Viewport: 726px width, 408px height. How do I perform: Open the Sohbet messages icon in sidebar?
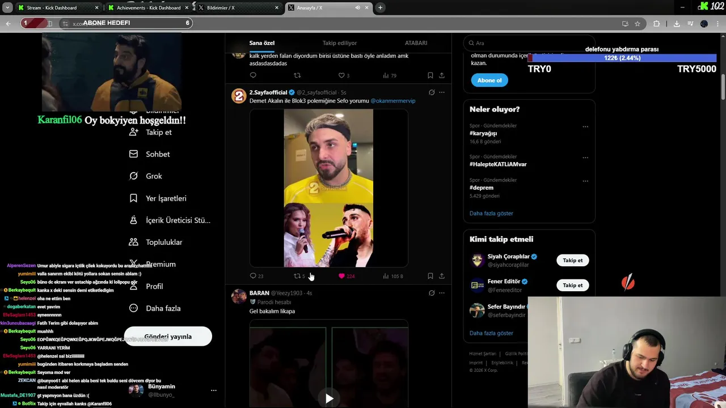pos(133,154)
